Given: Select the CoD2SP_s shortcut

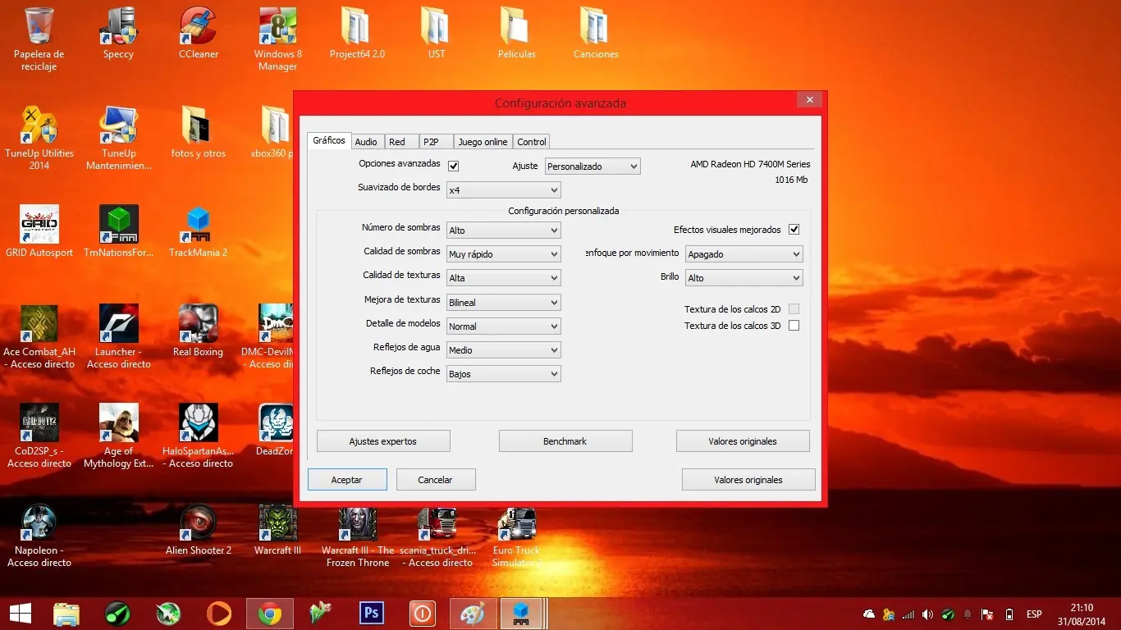Looking at the screenshot, I should pos(39,436).
